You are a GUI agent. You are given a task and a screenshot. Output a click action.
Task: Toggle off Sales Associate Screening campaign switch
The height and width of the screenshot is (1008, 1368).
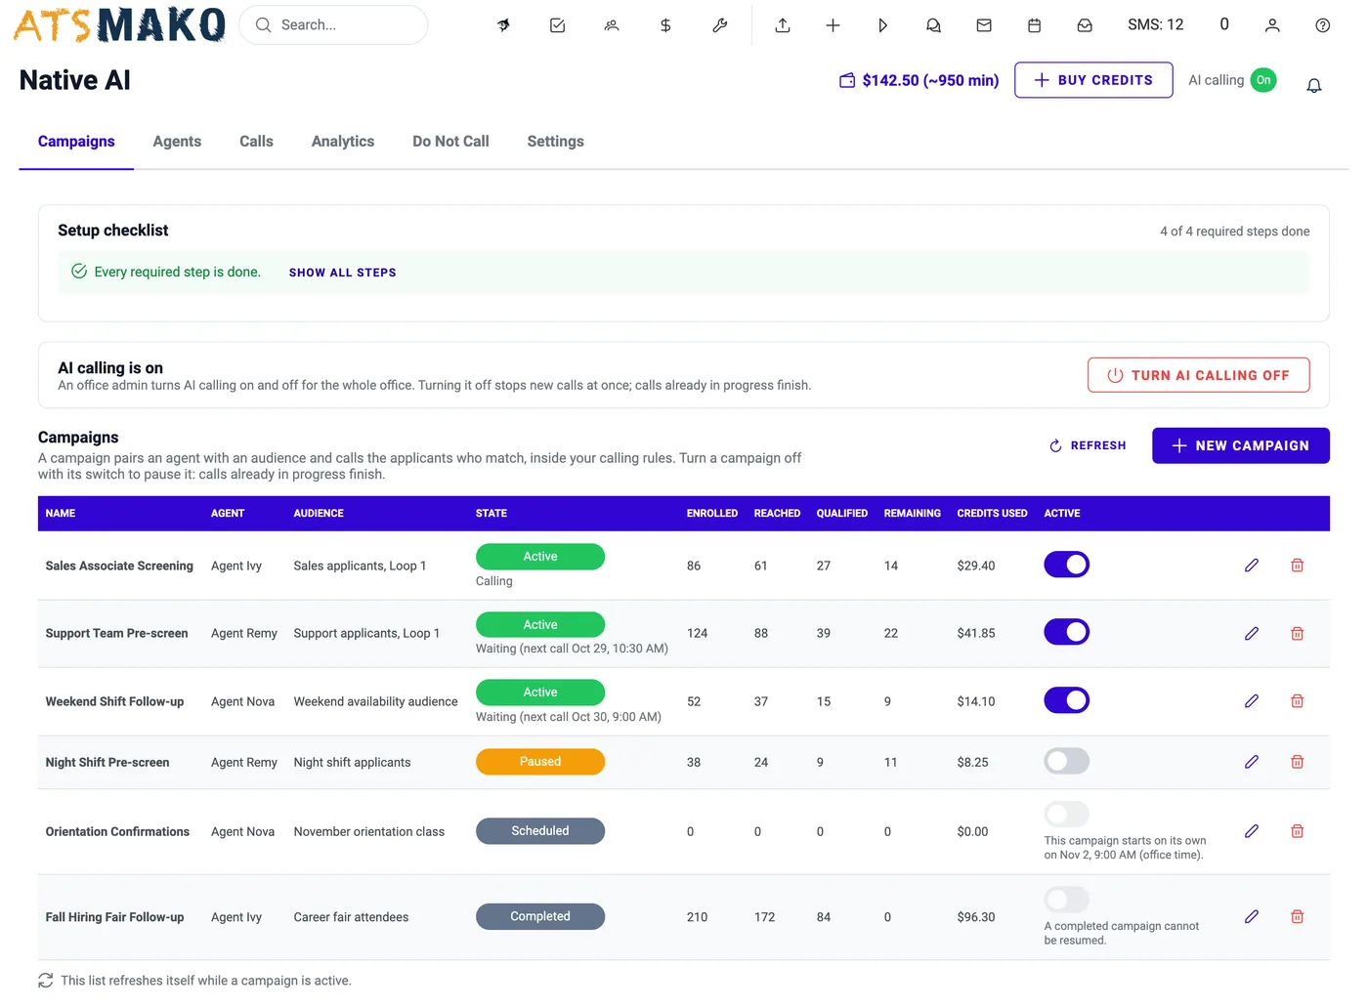point(1066,565)
